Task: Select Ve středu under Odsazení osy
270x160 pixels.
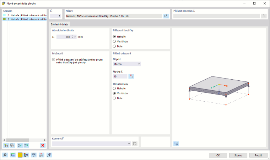Action: point(114,93)
